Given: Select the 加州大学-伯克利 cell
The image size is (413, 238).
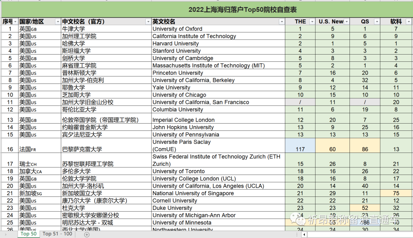Looking at the screenshot, I should (x=106, y=80).
